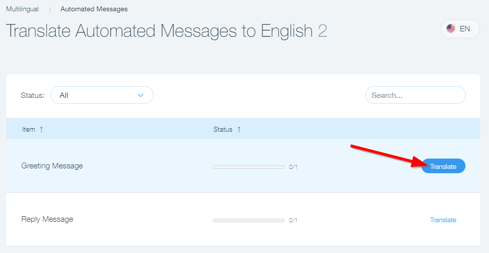This screenshot has width=489, height=253.
Task: Focus the Search input field
Action: [x=415, y=95]
